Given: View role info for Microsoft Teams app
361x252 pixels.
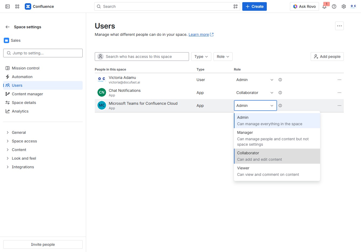Looking at the screenshot, I should (x=280, y=106).
